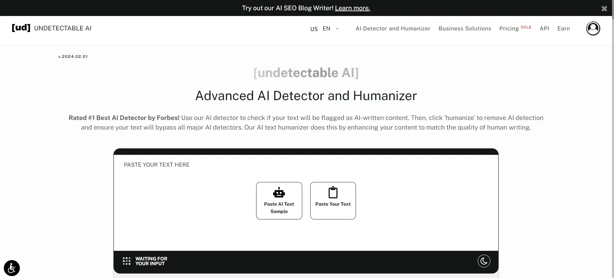This screenshot has height=278, width=614.
Task: Expand the US EN language dropdown
Action: 324,28
